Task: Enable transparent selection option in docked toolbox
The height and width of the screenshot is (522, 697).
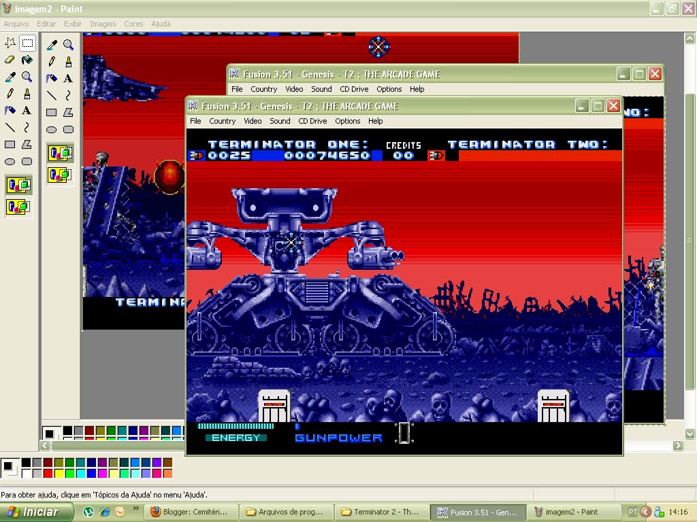Action: tap(18, 207)
